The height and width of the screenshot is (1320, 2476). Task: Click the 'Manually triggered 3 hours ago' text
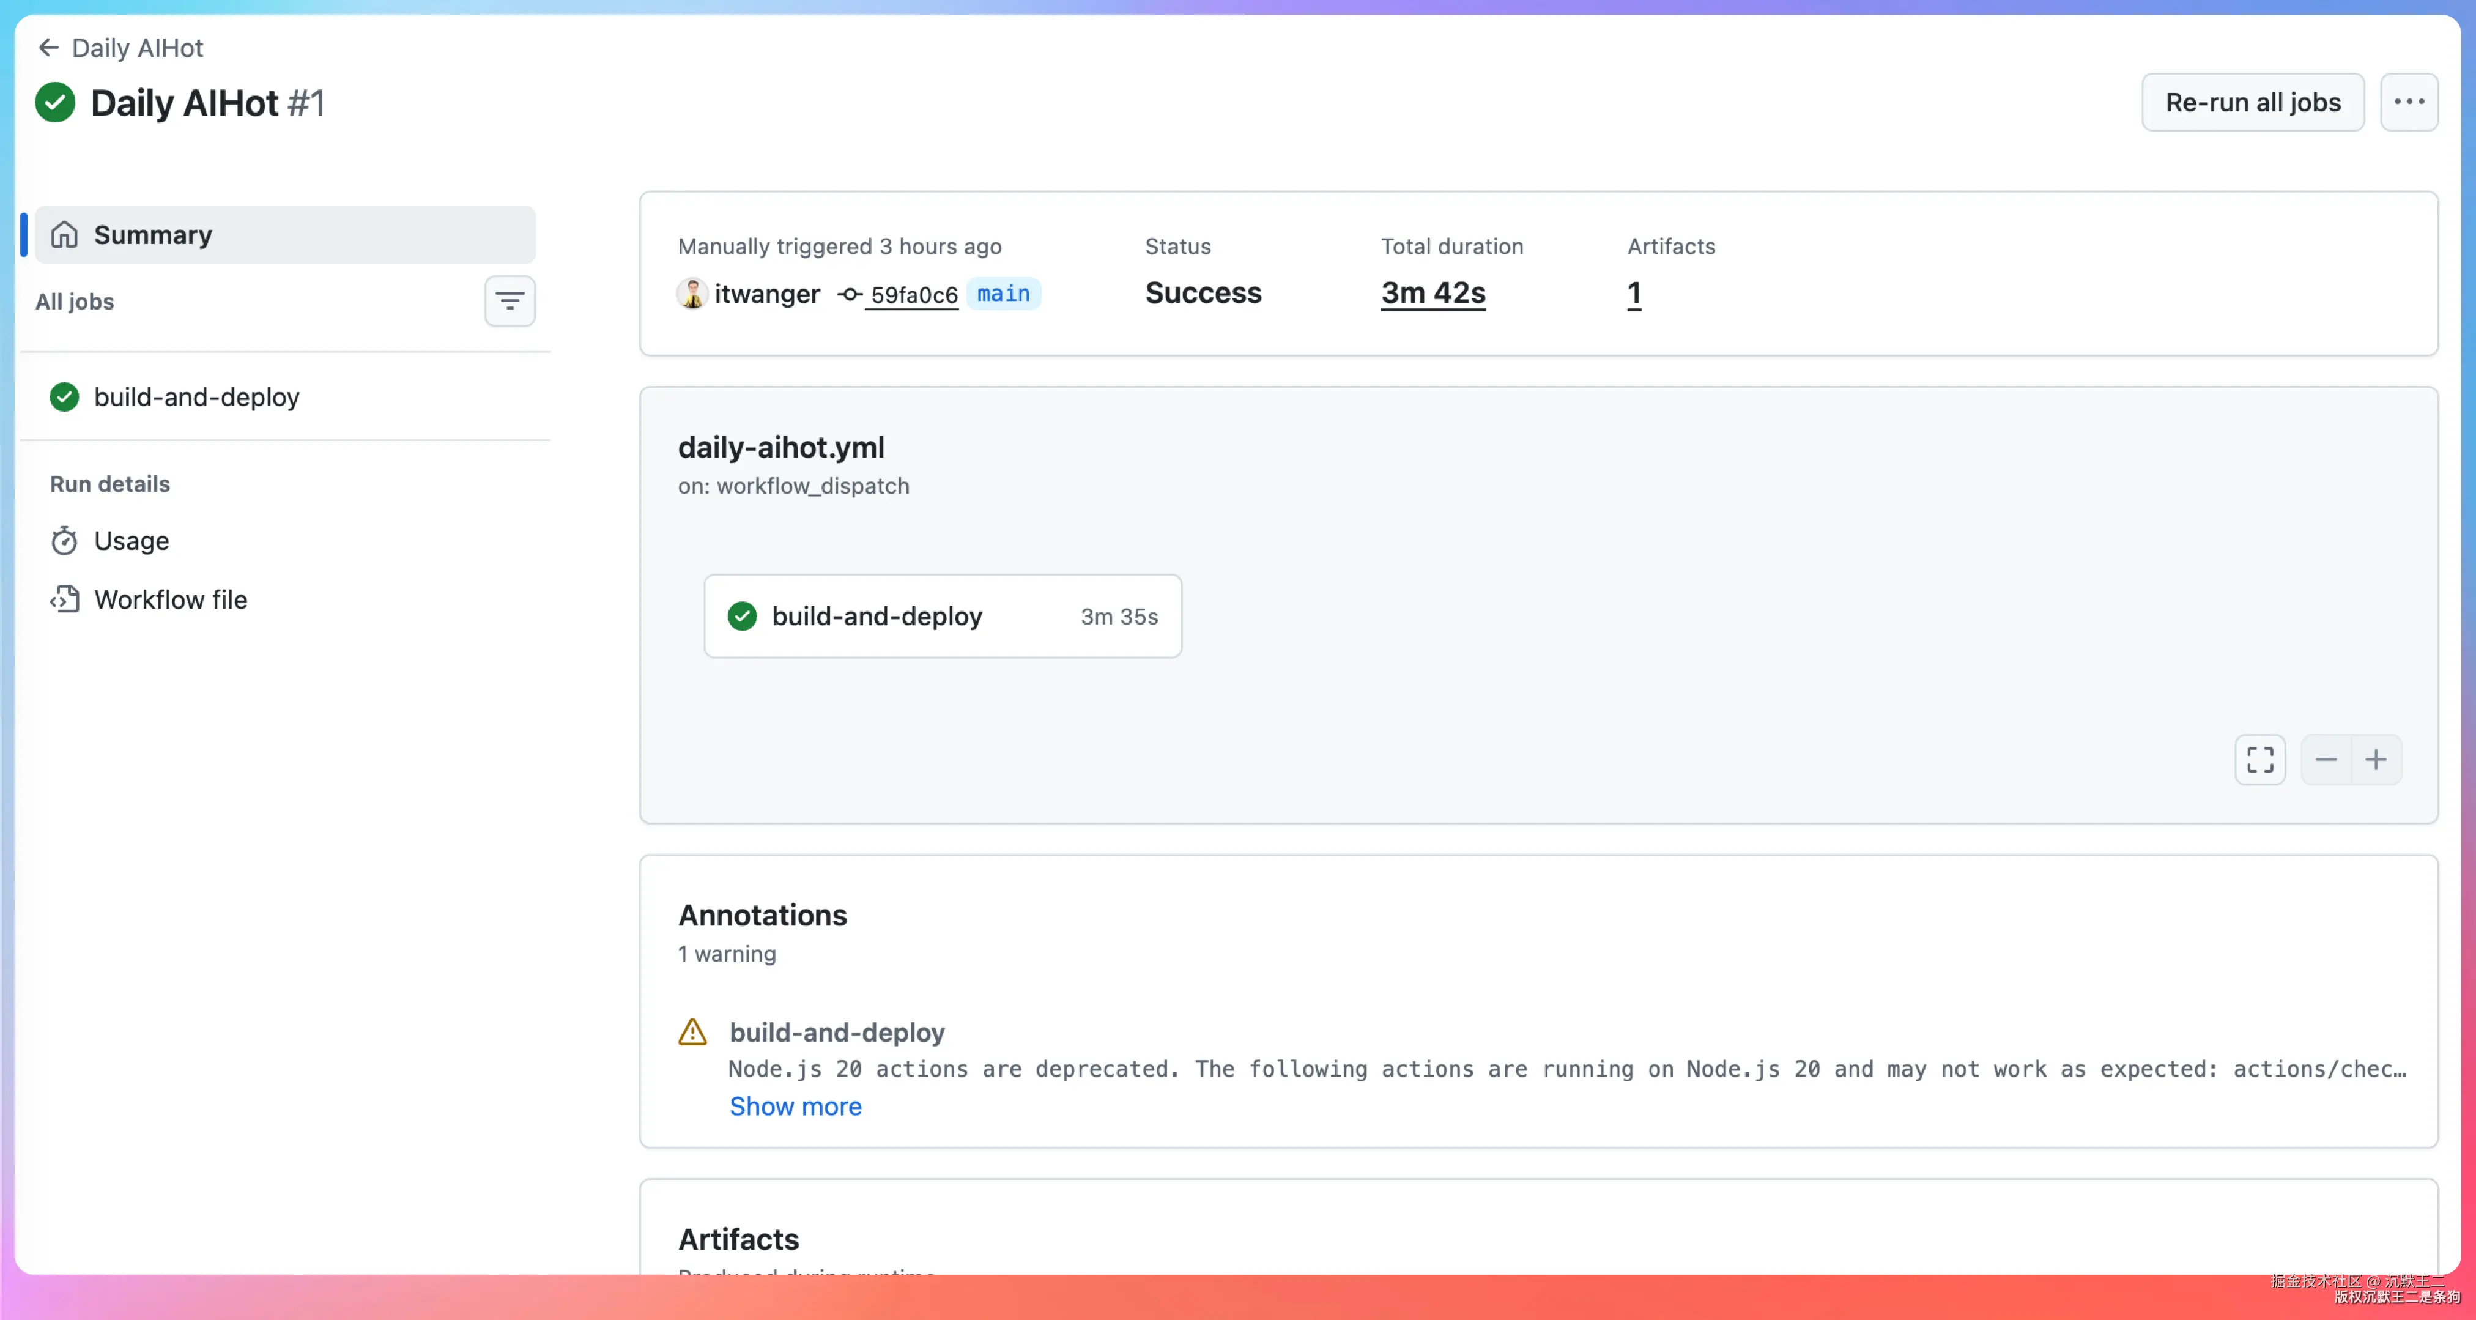tap(840, 246)
